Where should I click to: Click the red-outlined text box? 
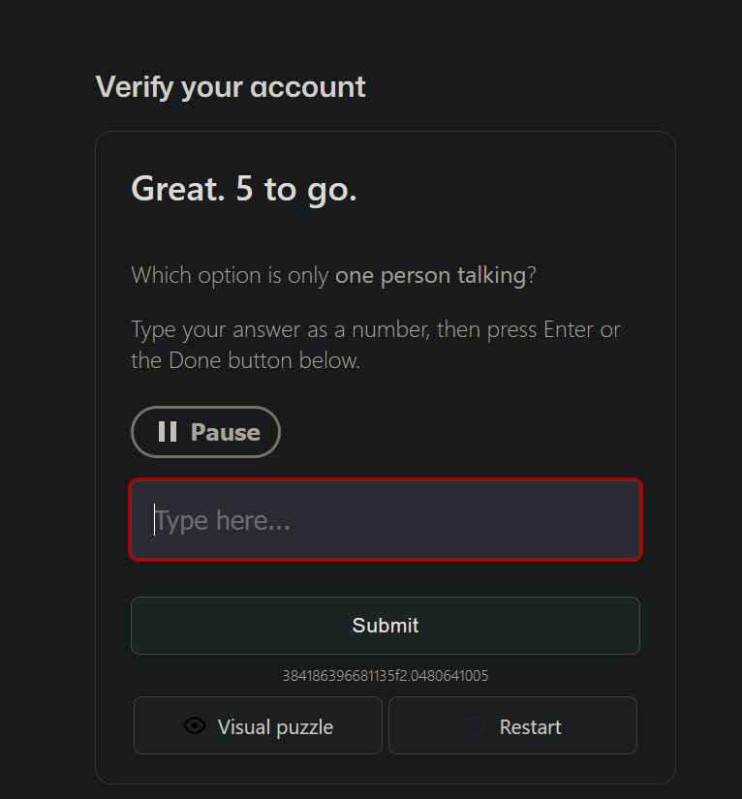386,520
